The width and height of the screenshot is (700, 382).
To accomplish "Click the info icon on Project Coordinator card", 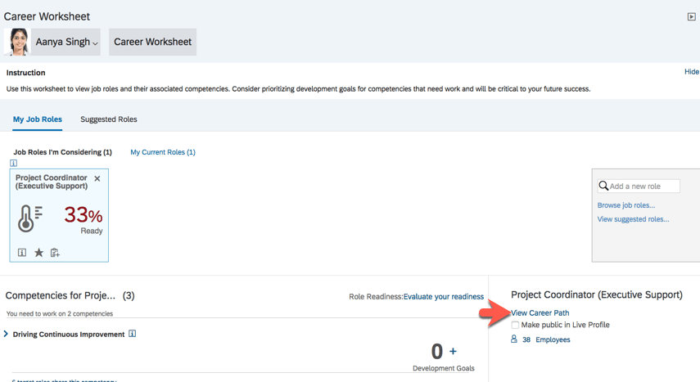I will (x=22, y=253).
